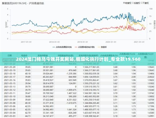This screenshot has width=156, height=118.
Task: Toggle the yellow 收盘价 legend item
Action: click(x=102, y=47)
